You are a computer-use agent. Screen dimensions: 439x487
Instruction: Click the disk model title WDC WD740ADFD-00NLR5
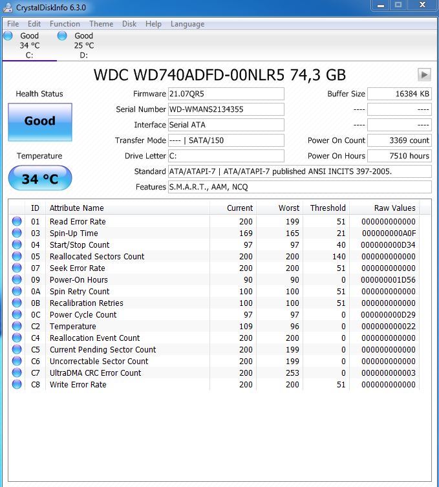point(220,75)
